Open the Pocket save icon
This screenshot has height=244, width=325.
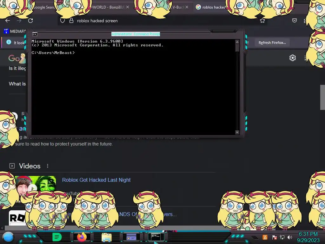294,20
